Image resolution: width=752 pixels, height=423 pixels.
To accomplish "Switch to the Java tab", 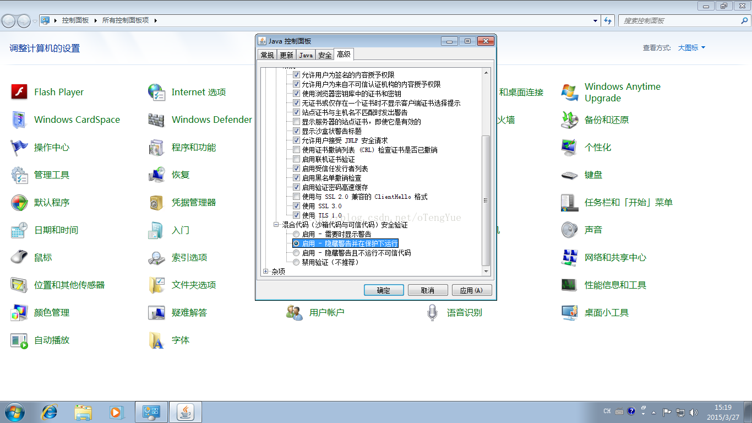I will point(306,55).
